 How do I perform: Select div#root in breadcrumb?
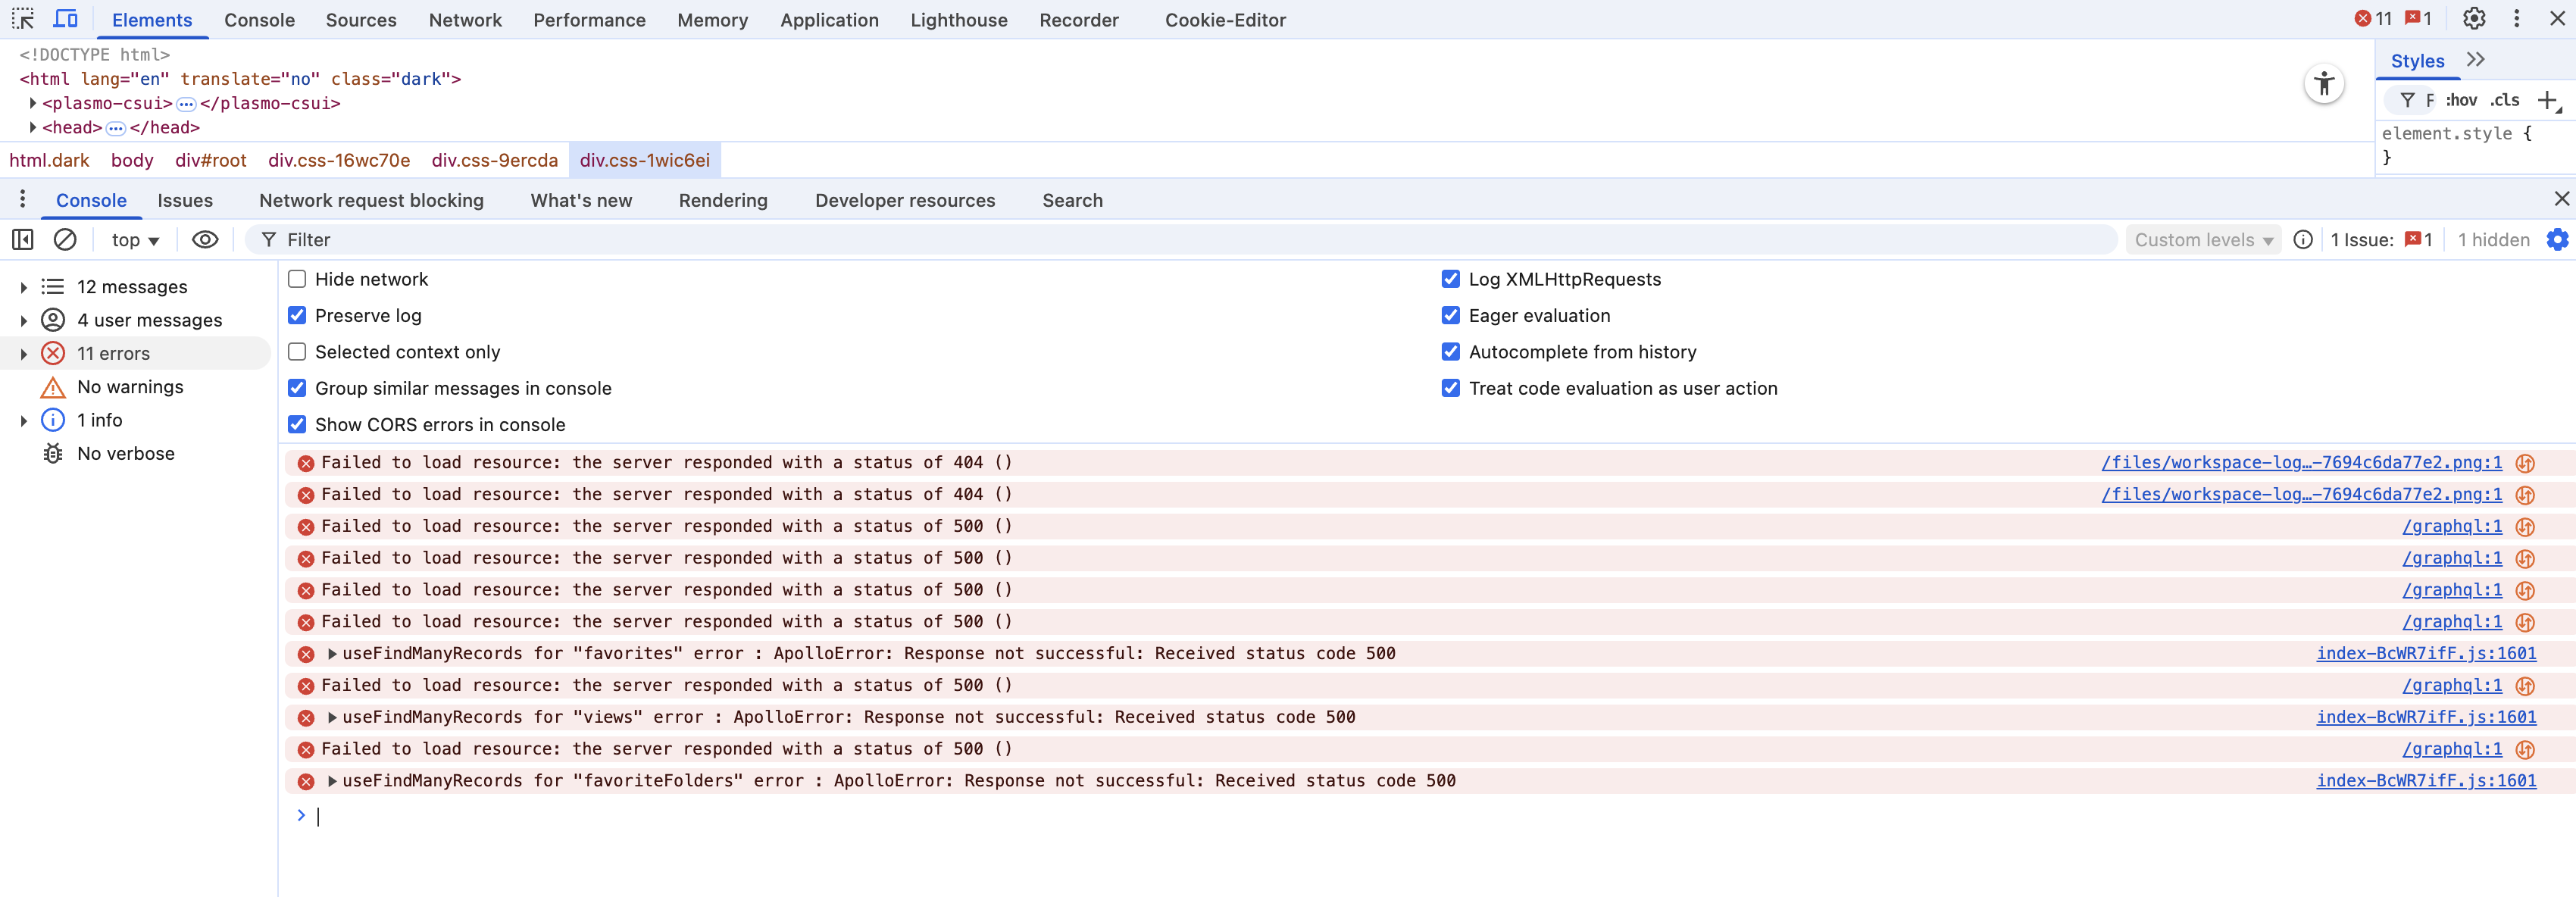click(x=211, y=160)
